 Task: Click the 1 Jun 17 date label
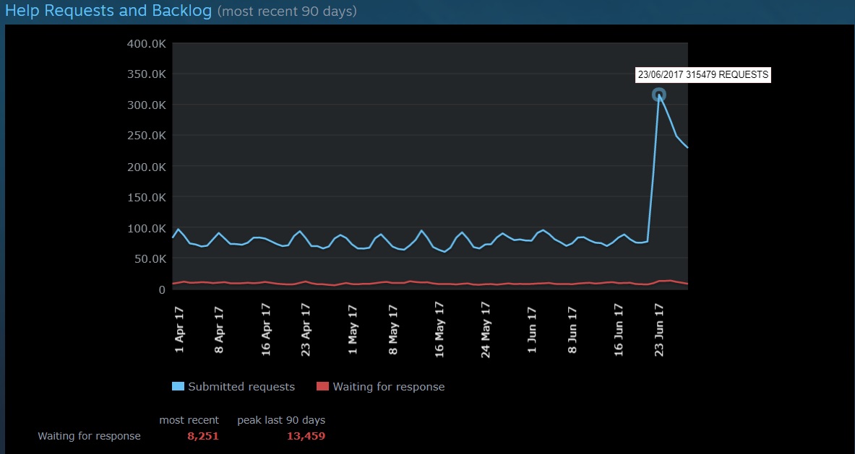coord(532,330)
